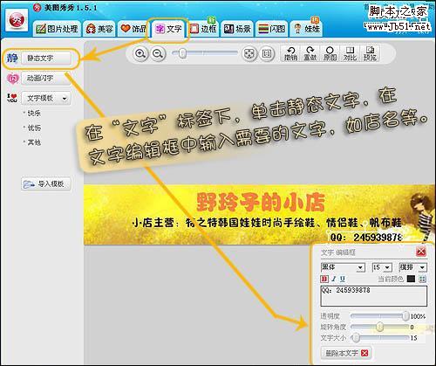The height and width of the screenshot is (366, 436).
Task: Compare images with 对比 button
Action: pyautogui.click(x=350, y=53)
